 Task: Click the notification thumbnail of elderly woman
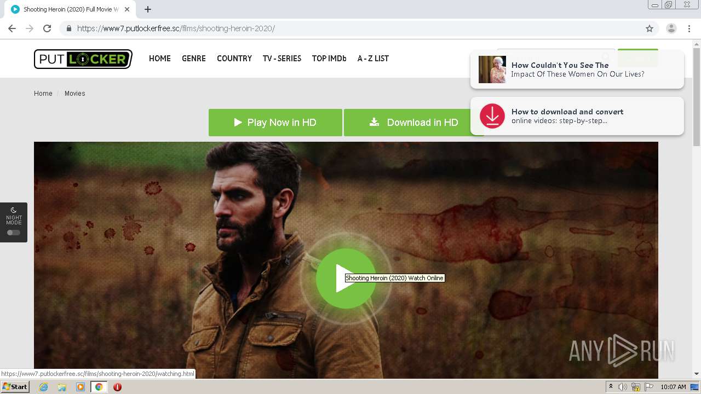492,69
